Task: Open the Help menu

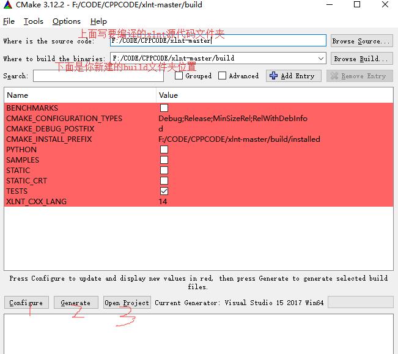Action: coord(98,21)
